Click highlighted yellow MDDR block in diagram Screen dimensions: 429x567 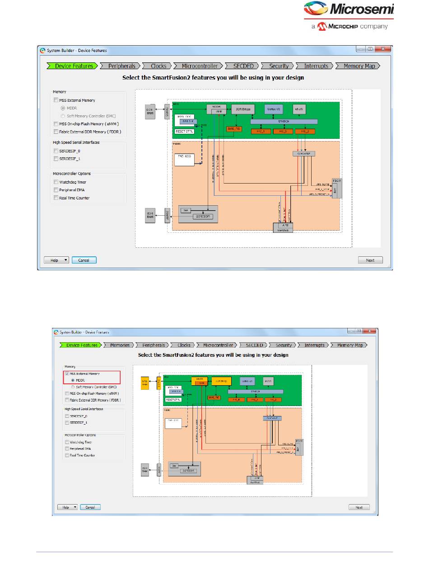pyautogui.click(x=199, y=381)
